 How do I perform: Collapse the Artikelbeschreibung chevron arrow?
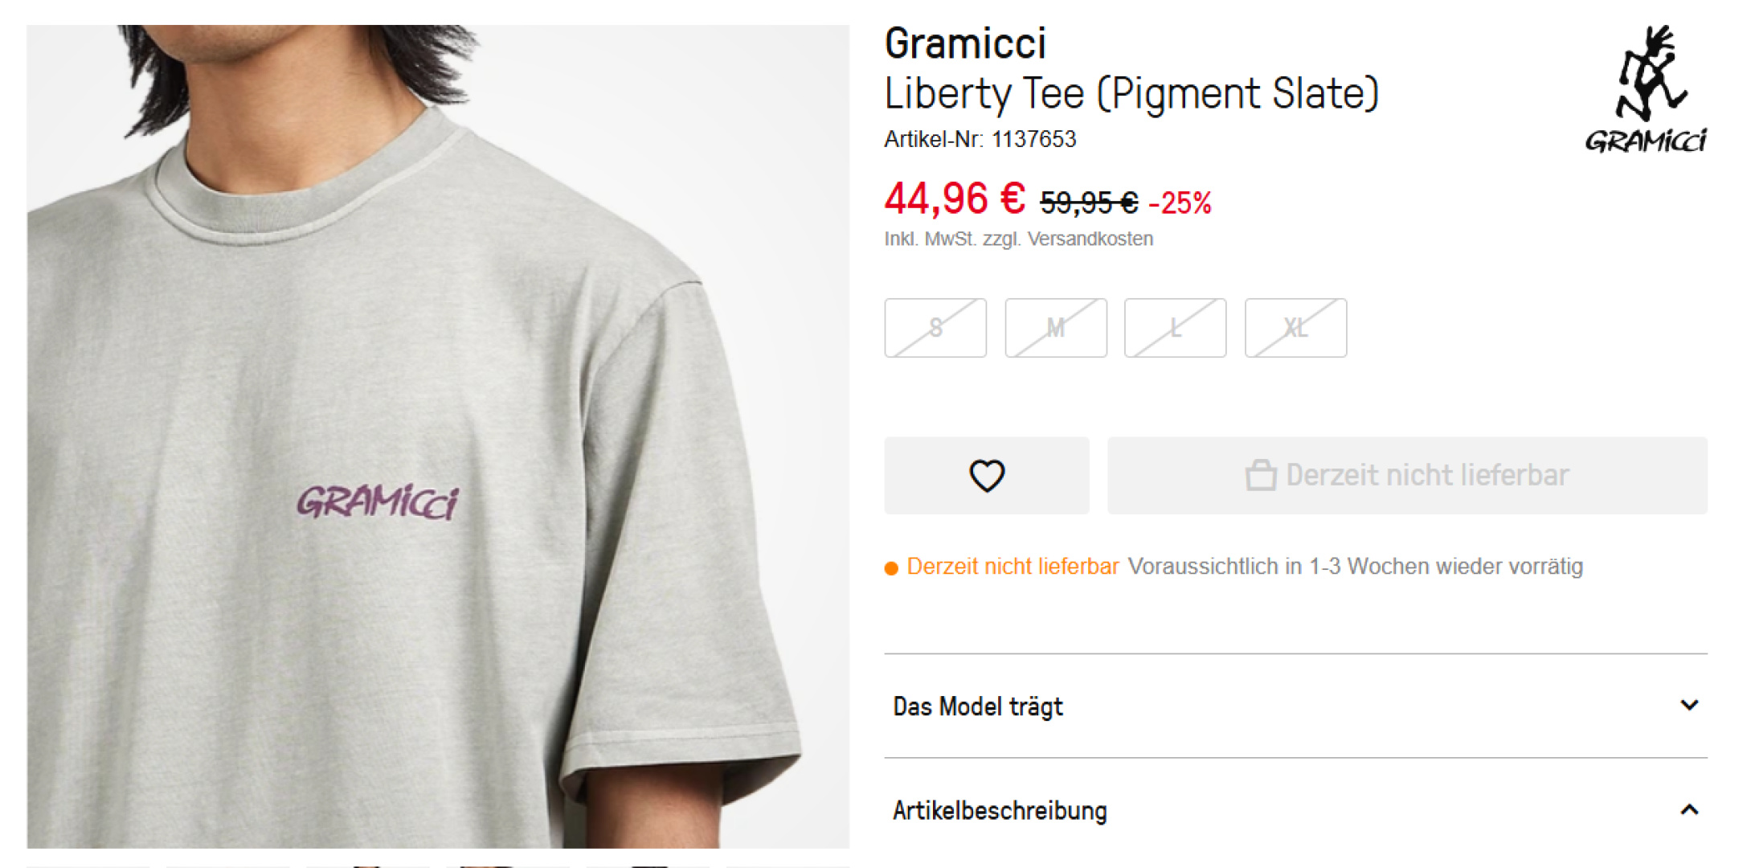point(1689,810)
